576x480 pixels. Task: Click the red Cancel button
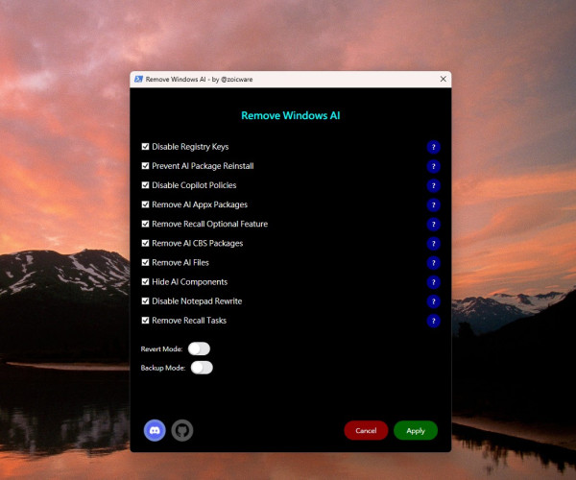[x=366, y=430]
